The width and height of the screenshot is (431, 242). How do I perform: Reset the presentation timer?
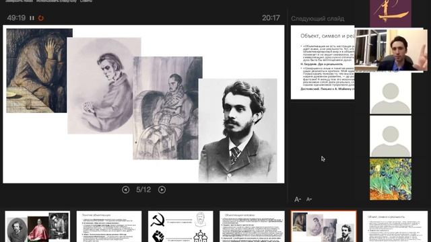(x=41, y=18)
